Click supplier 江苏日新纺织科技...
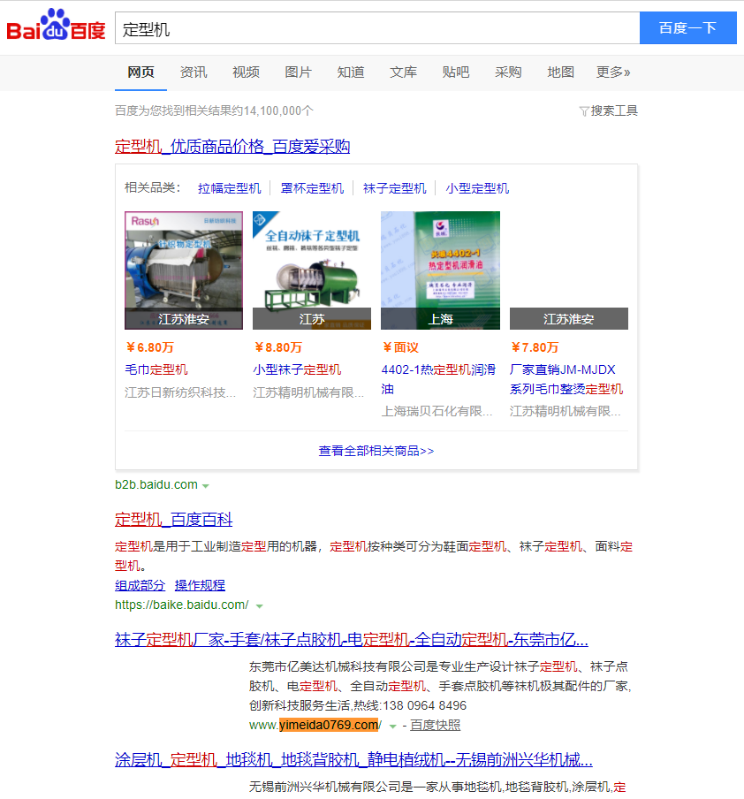The image size is (744, 799). click(x=180, y=392)
